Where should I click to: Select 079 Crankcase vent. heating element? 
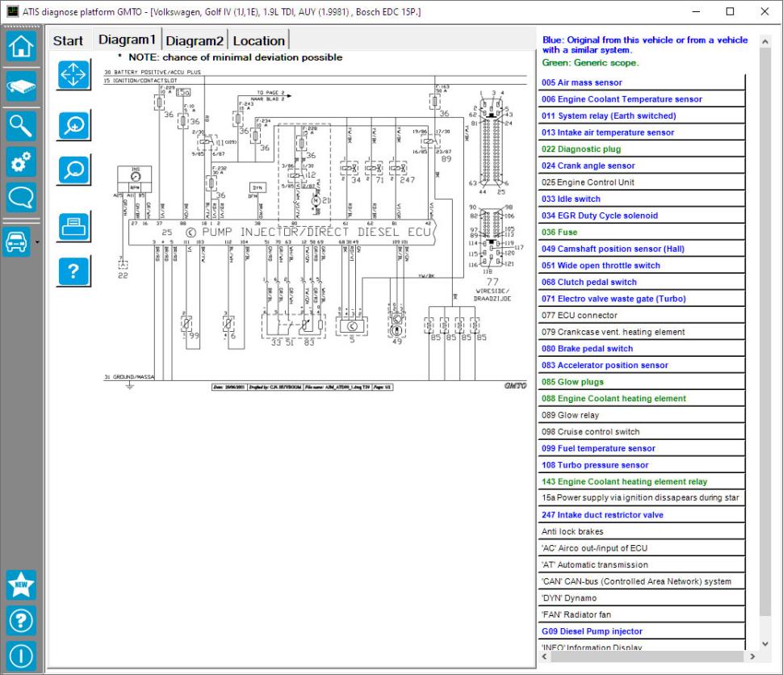click(641, 332)
